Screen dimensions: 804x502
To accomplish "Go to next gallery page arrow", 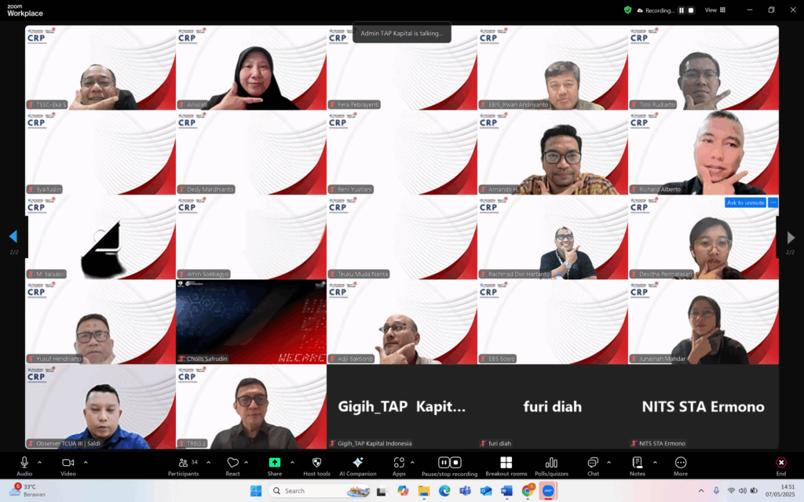I will coord(791,237).
